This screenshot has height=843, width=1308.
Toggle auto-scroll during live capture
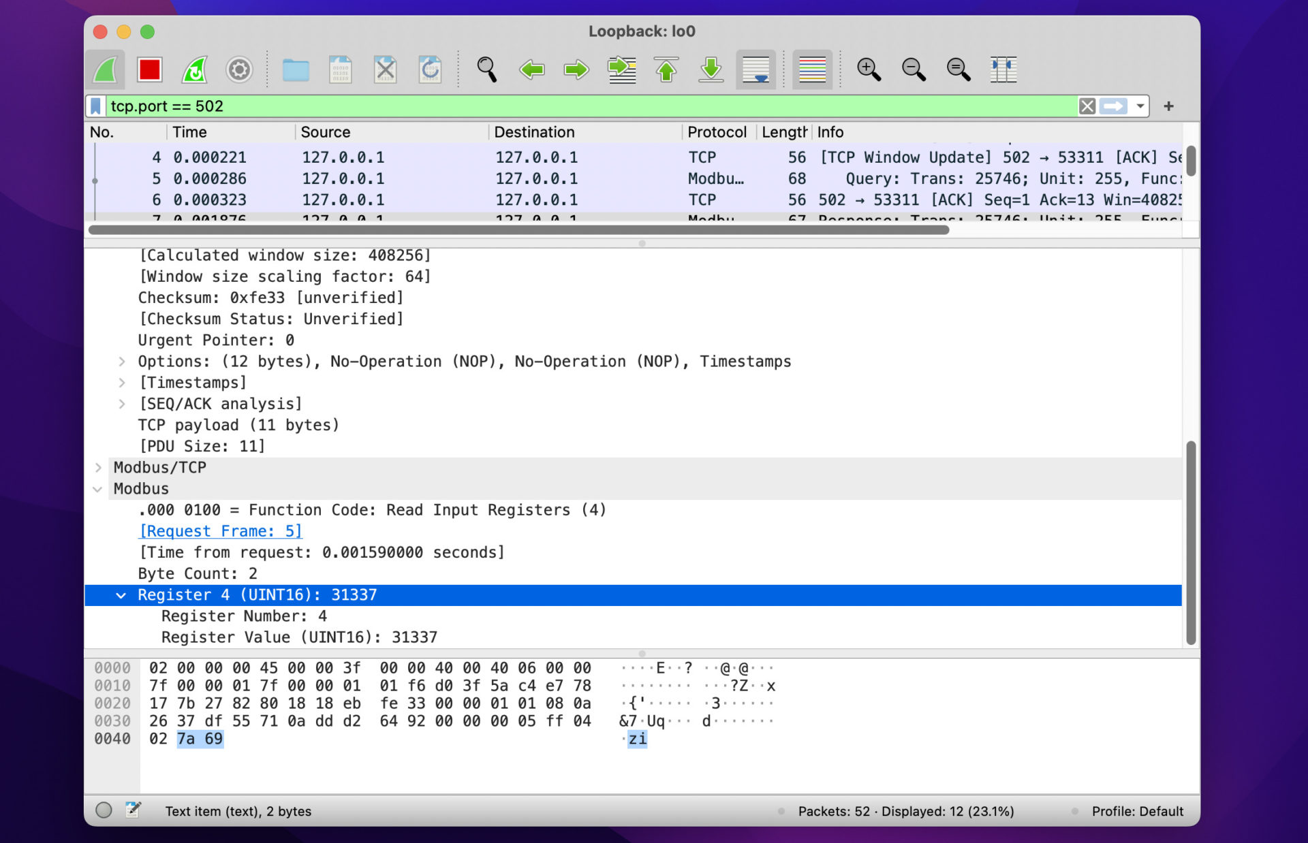pyautogui.click(x=756, y=69)
